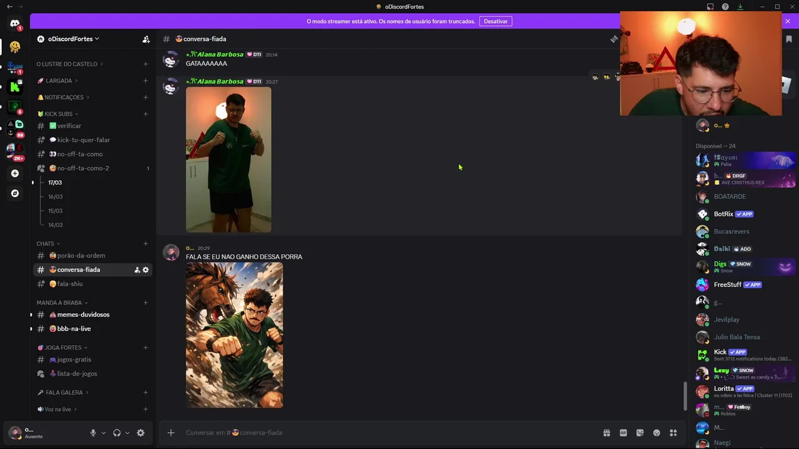Open the sticker picker icon
Viewport: 799px width, 449px height.
[x=640, y=433]
